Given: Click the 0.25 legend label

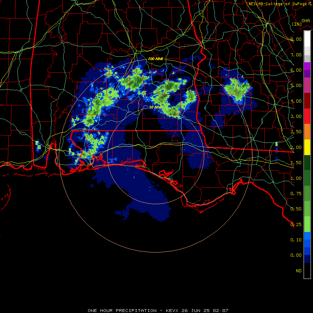Looking at the screenshot, I should tap(296, 225).
